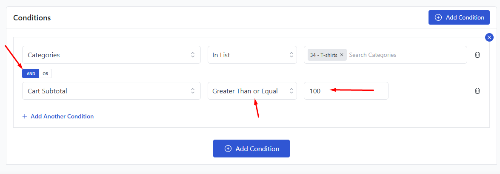Click the bottom center Add Condition button

coord(251,149)
